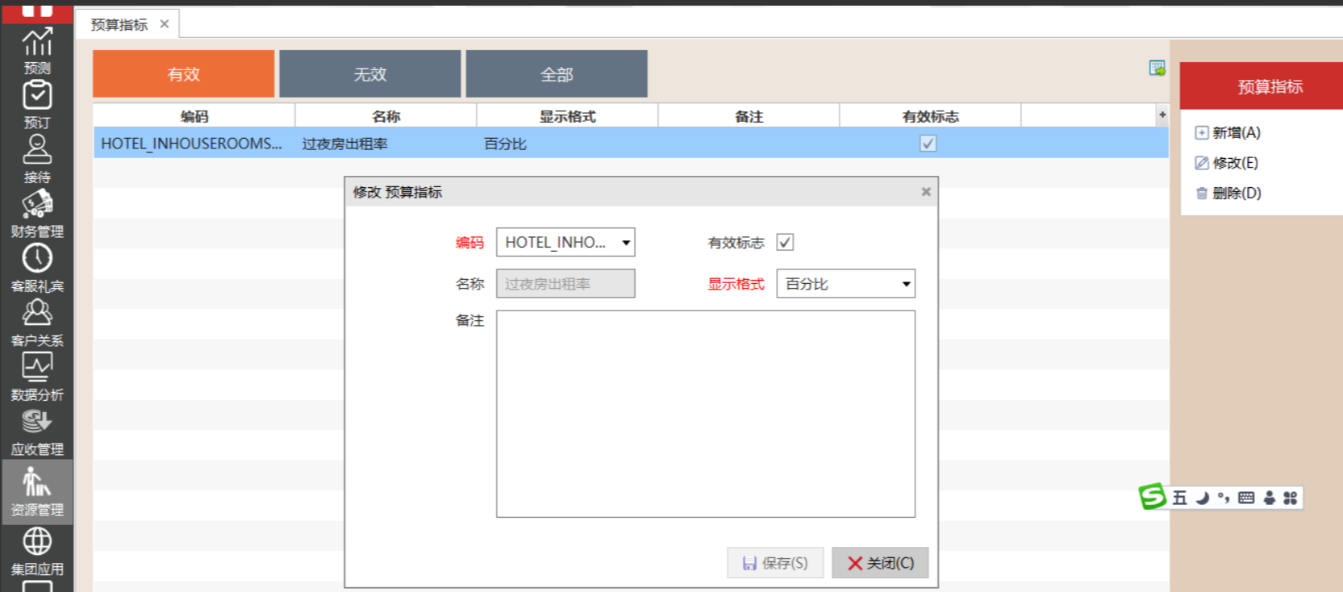1343x592 pixels.
Task: Expand the 显示格式 dropdown showing 百分比
Action: [x=906, y=284]
